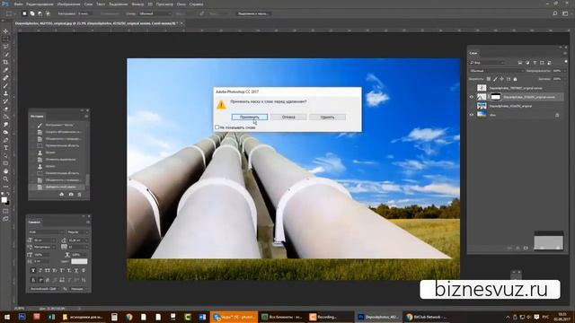The height and width of the screenshot is (323, 575).
Task: Click the Intersect with selection icon
Action: coord(48,13)
